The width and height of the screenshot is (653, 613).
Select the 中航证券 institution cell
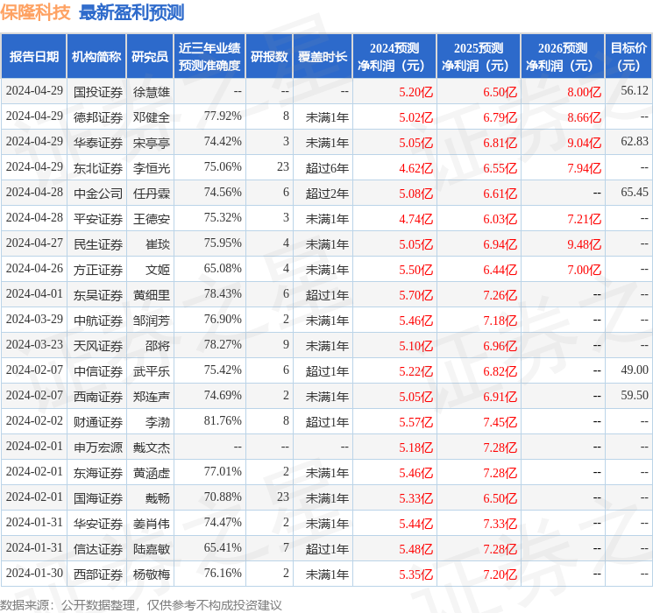click(98, 321)
